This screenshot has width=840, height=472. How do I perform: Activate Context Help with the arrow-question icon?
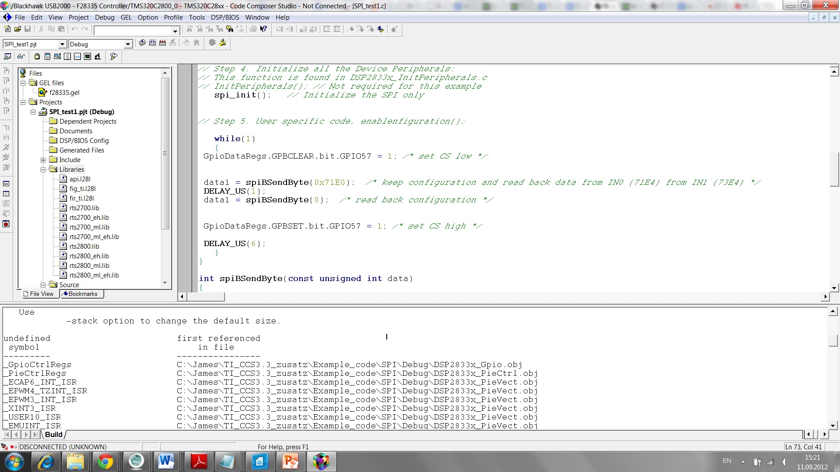coord(263,29)
